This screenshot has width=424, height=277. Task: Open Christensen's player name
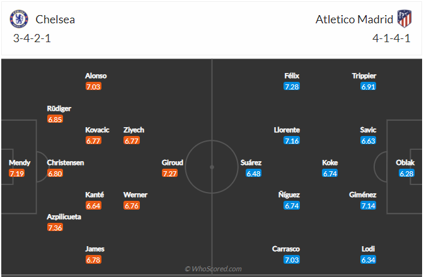pos(66,162)
